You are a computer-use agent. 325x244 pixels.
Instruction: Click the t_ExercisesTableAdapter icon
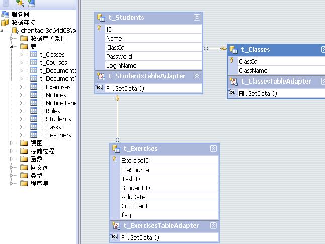[116, 226]
